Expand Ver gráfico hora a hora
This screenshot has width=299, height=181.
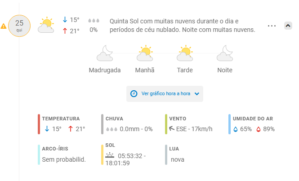[165, 94]
